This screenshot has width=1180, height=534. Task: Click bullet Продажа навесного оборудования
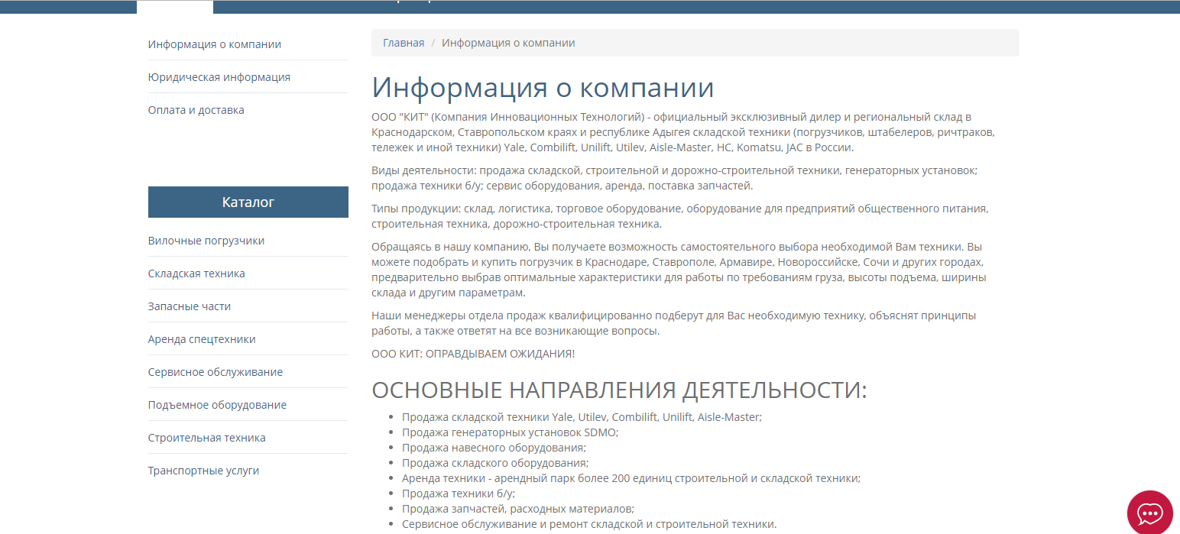click(x=494, y=448)
